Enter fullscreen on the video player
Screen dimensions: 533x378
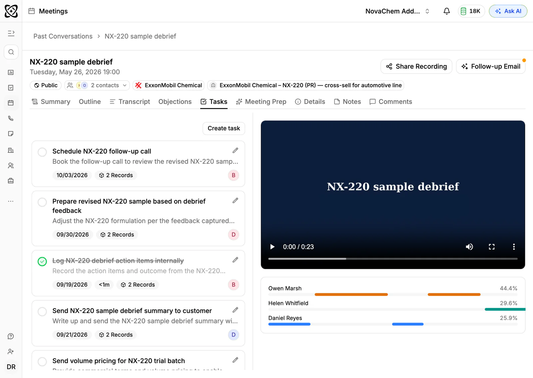point(492,247)
